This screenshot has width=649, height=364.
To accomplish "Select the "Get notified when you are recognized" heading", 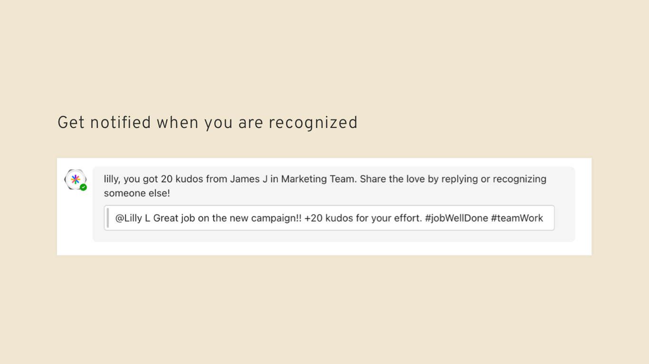I will coord(207,123).
